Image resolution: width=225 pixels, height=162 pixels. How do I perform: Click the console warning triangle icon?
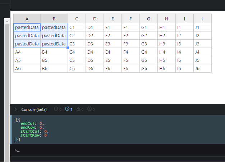coord(78,109)
